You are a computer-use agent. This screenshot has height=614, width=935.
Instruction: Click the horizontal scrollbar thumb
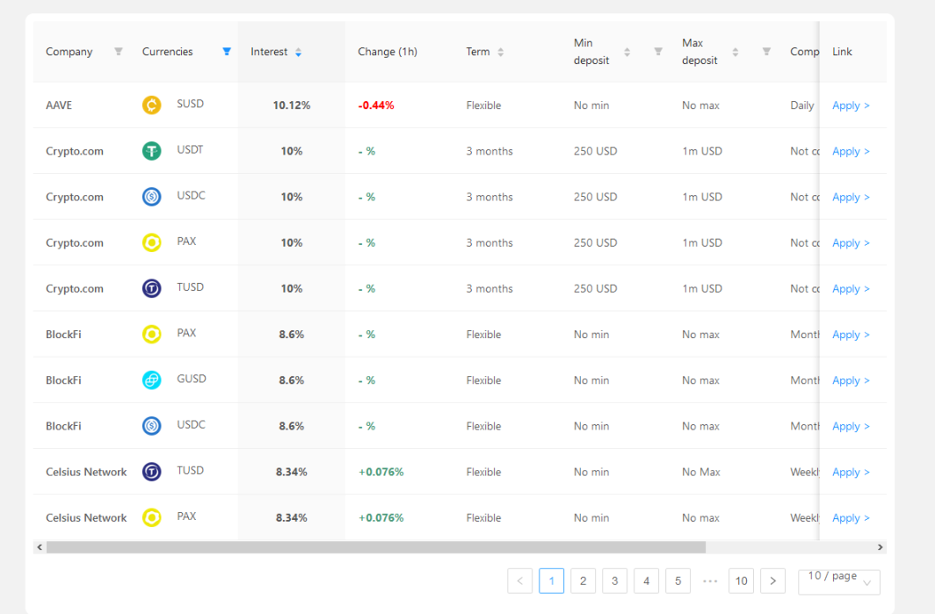coord(376,547)
